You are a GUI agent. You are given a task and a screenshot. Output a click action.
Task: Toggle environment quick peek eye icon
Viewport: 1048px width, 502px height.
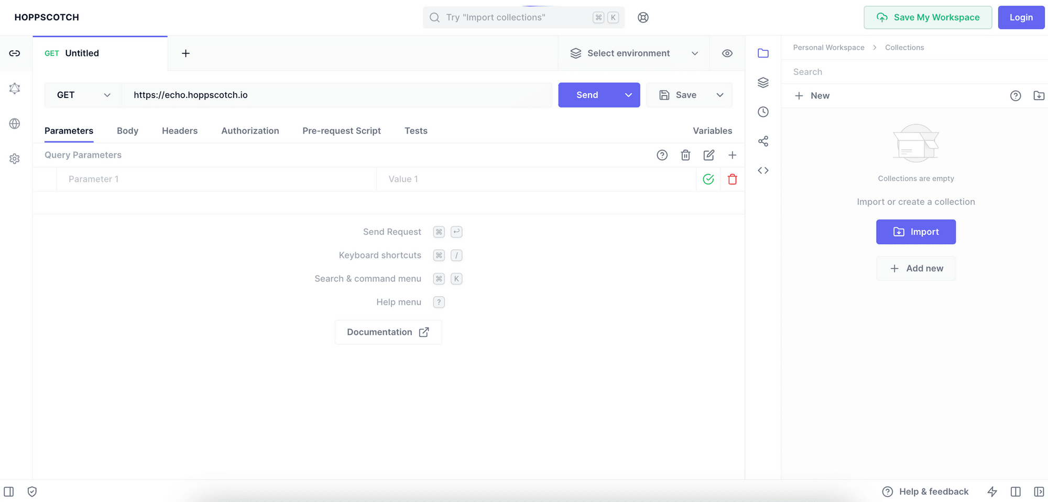click(x=727, y=53)
